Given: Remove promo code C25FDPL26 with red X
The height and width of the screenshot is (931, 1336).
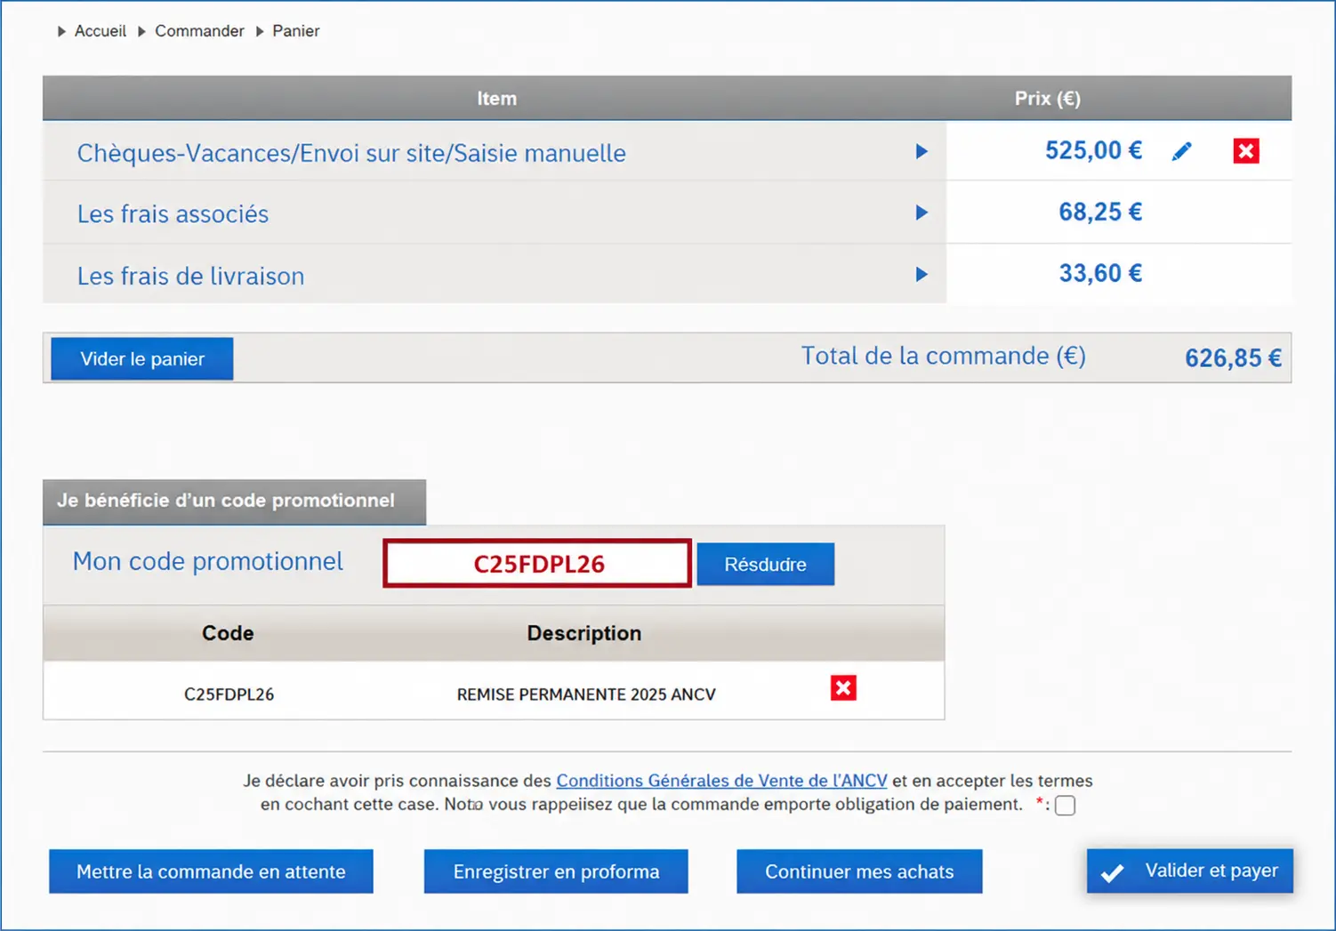Looking at the screenshot, I should (843, 687).
